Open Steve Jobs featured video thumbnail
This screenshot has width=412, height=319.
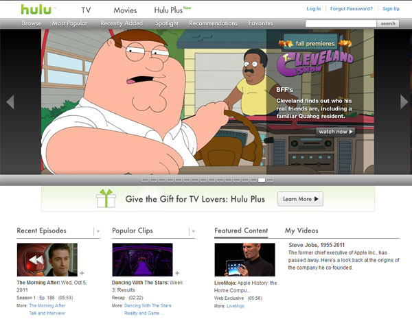(244, 259)
